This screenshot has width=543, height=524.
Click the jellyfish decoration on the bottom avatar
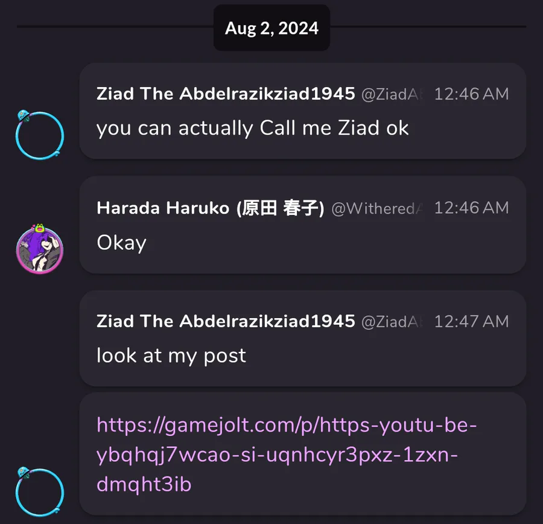[x=24, y=473]
